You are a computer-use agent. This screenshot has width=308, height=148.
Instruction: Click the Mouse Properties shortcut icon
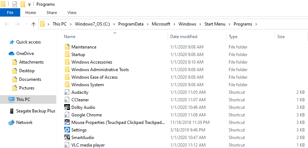pos(67,122)
